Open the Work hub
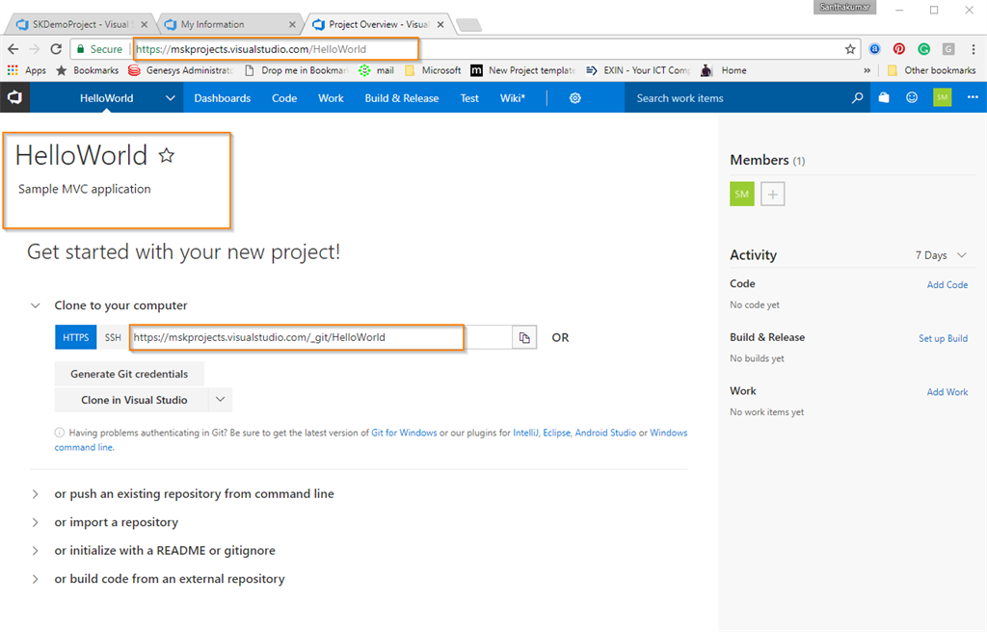 pyautogui.click(x=331, y=98)
